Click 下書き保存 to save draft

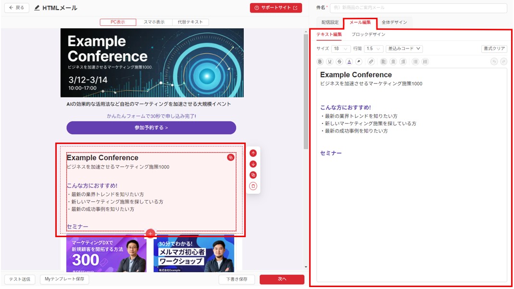click(x=237, y=279)
